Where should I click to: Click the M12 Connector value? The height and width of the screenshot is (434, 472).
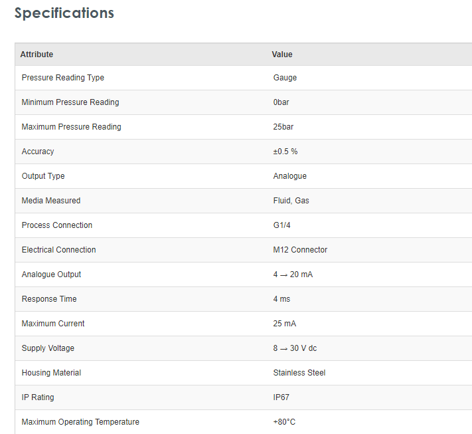pos(300,250)
